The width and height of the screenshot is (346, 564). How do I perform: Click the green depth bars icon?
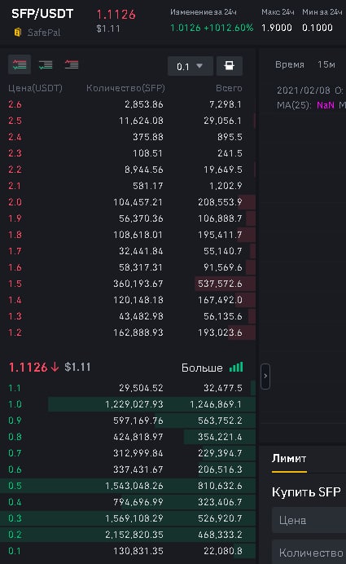coord(236,368)
